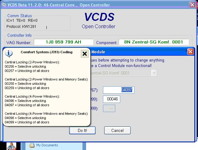Click the Do It! button
The width and height of the screenshot is (198, 150).
pyautogui.click(x=82, y=130)
